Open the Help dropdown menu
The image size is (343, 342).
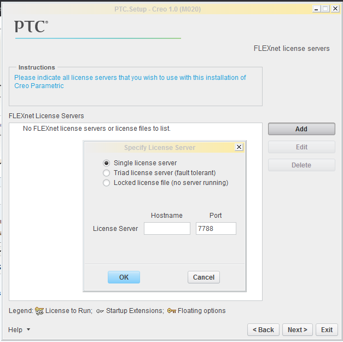tap(19, 330)
